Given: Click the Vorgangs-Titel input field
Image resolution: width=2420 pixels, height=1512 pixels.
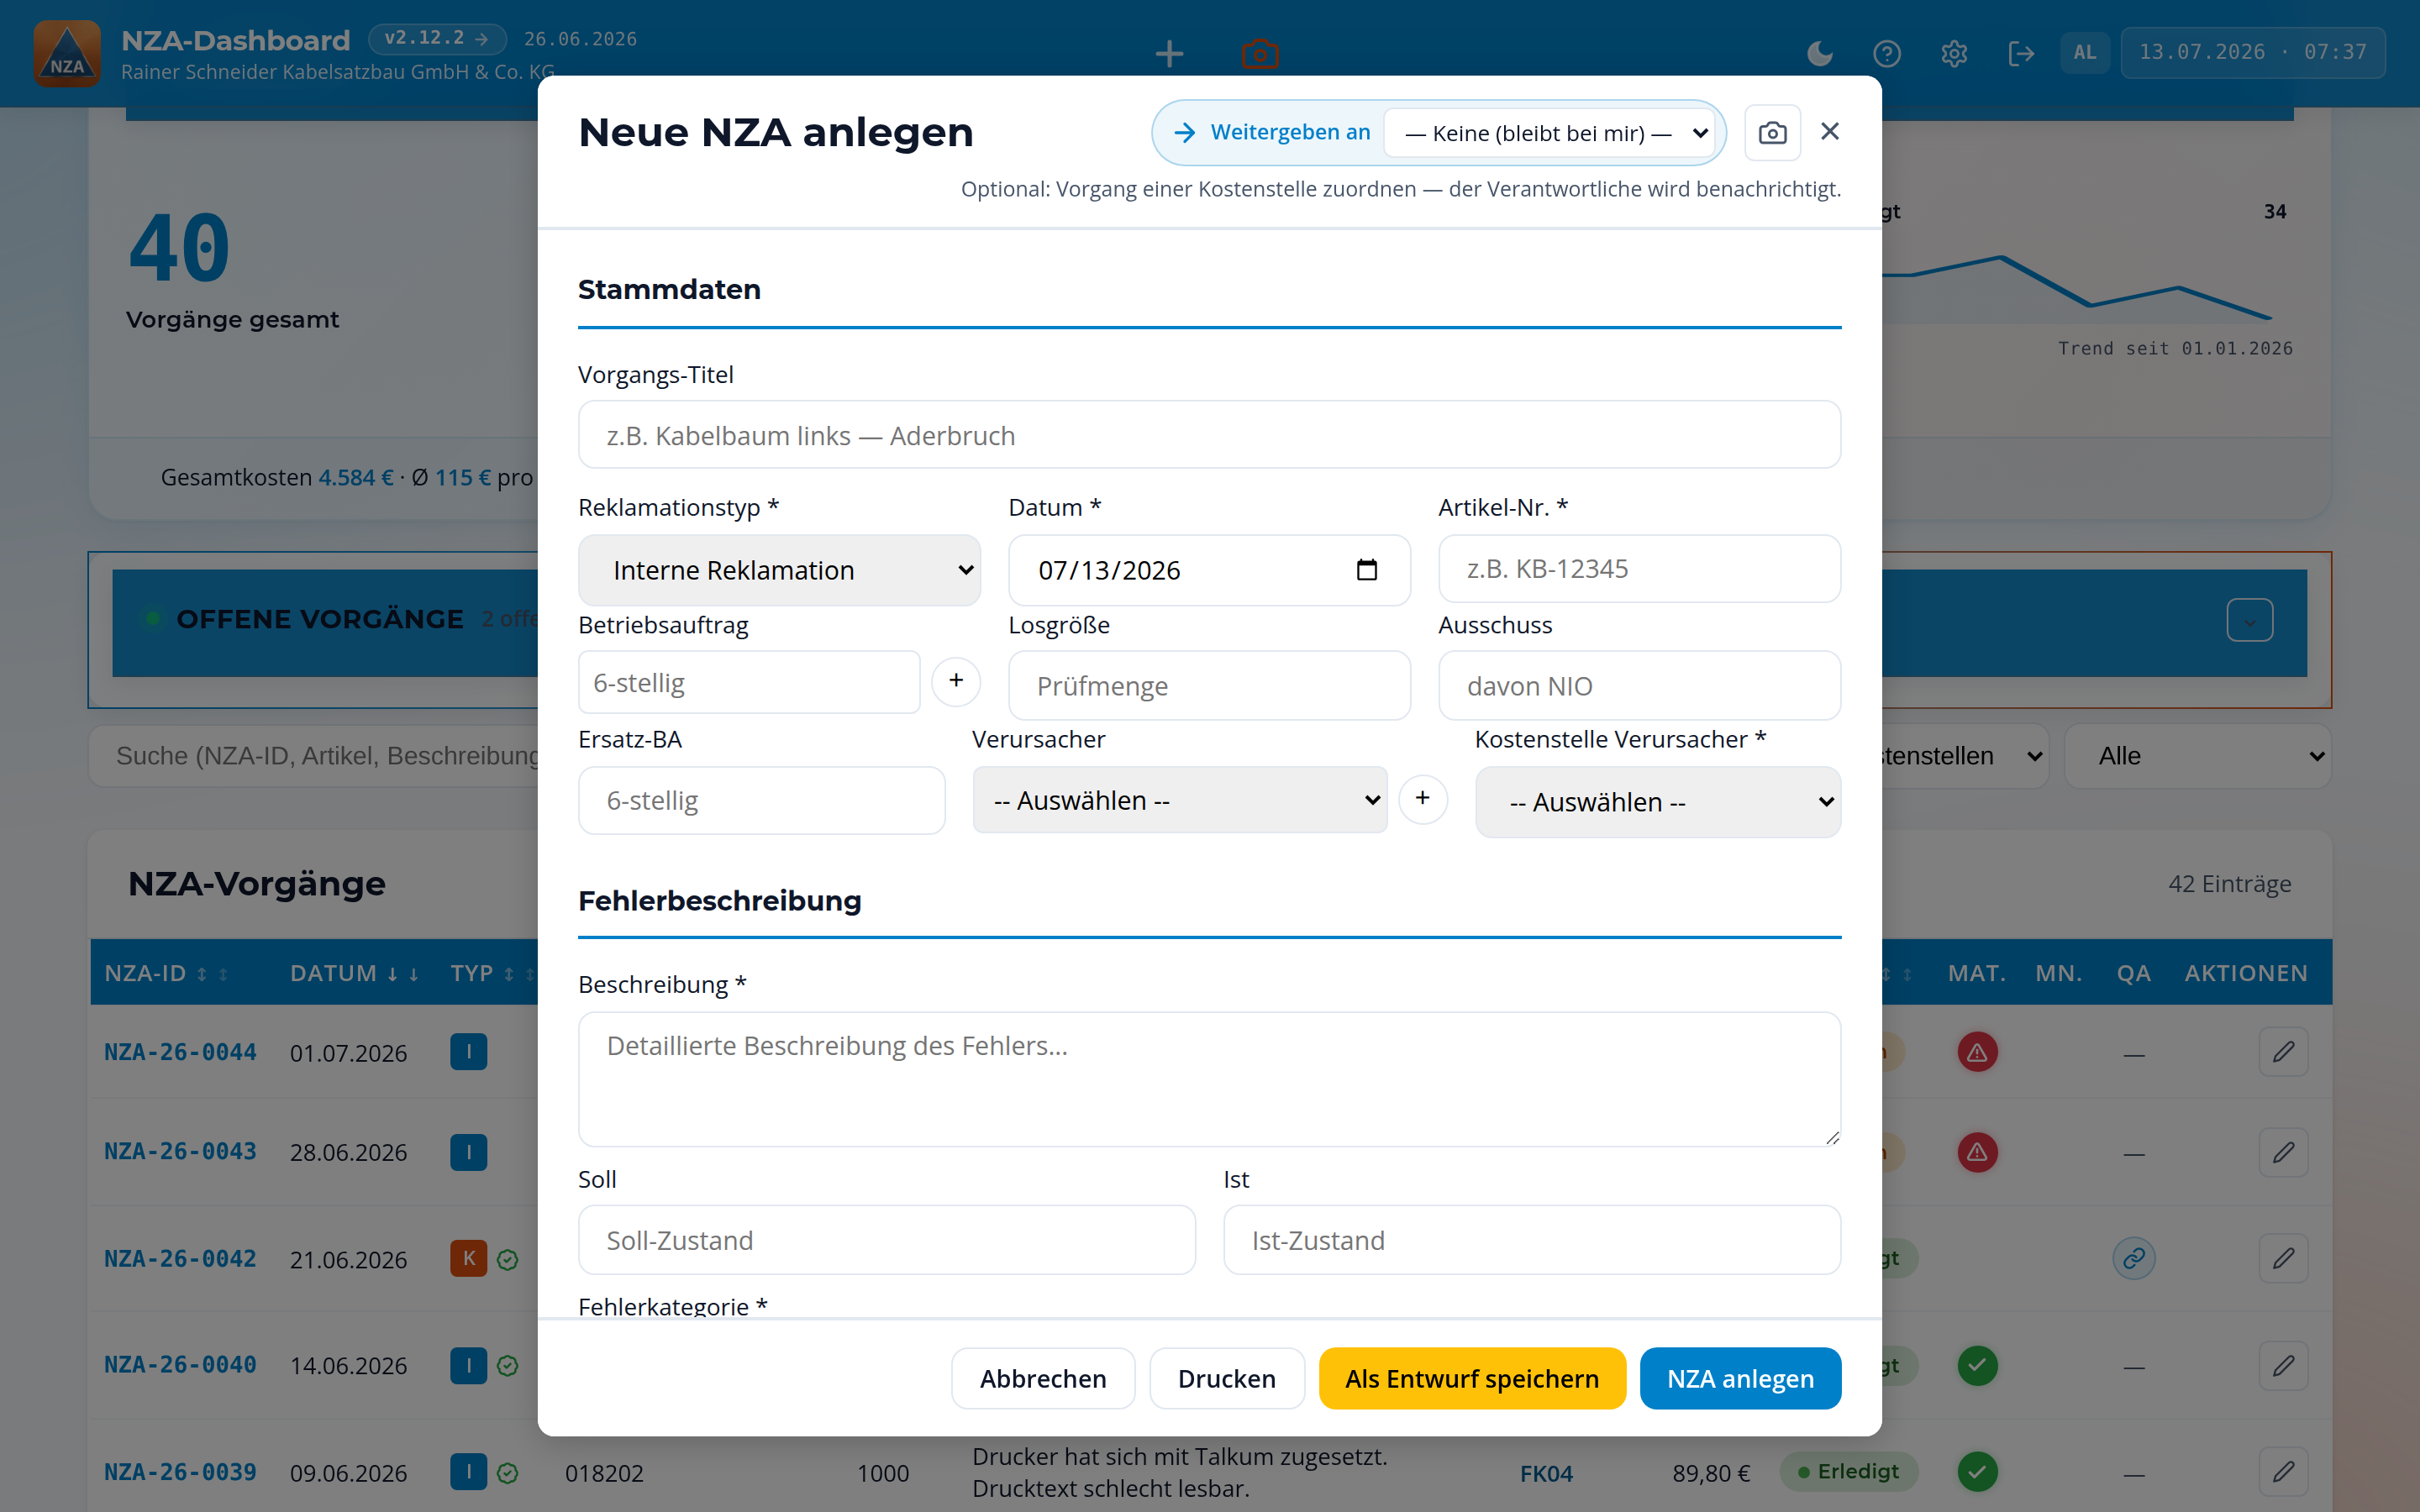Looking at the screenshot, I should tap(1209, 435).
